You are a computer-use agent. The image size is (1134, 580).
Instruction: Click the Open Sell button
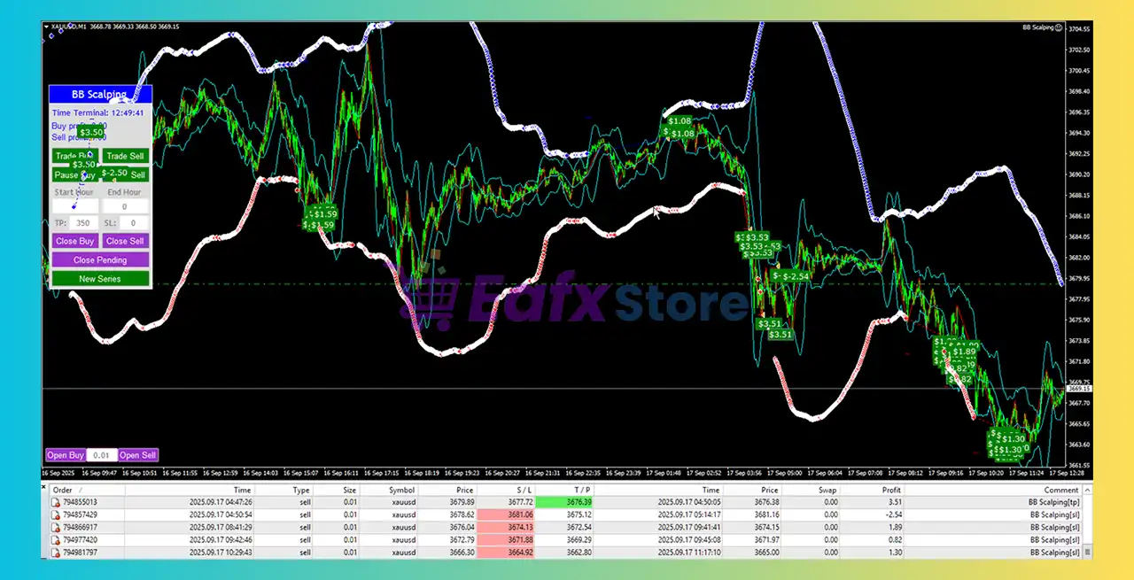(x=137, y=454)
